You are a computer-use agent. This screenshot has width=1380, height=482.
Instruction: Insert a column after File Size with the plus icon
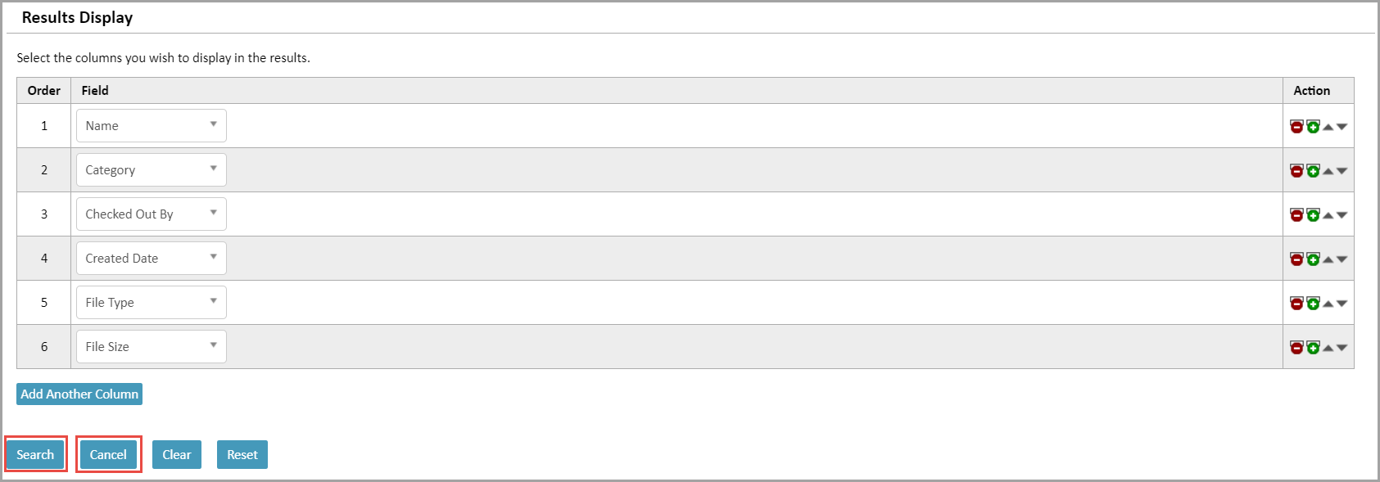(1313, 346)
